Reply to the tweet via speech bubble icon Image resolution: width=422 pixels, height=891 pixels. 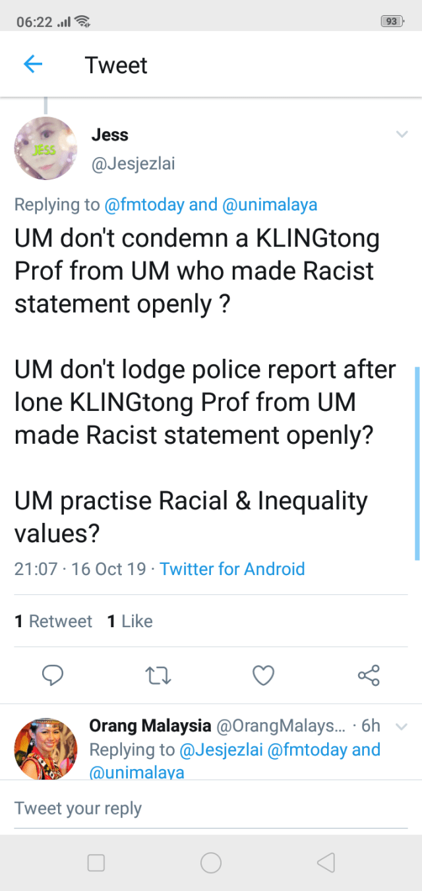52,675
